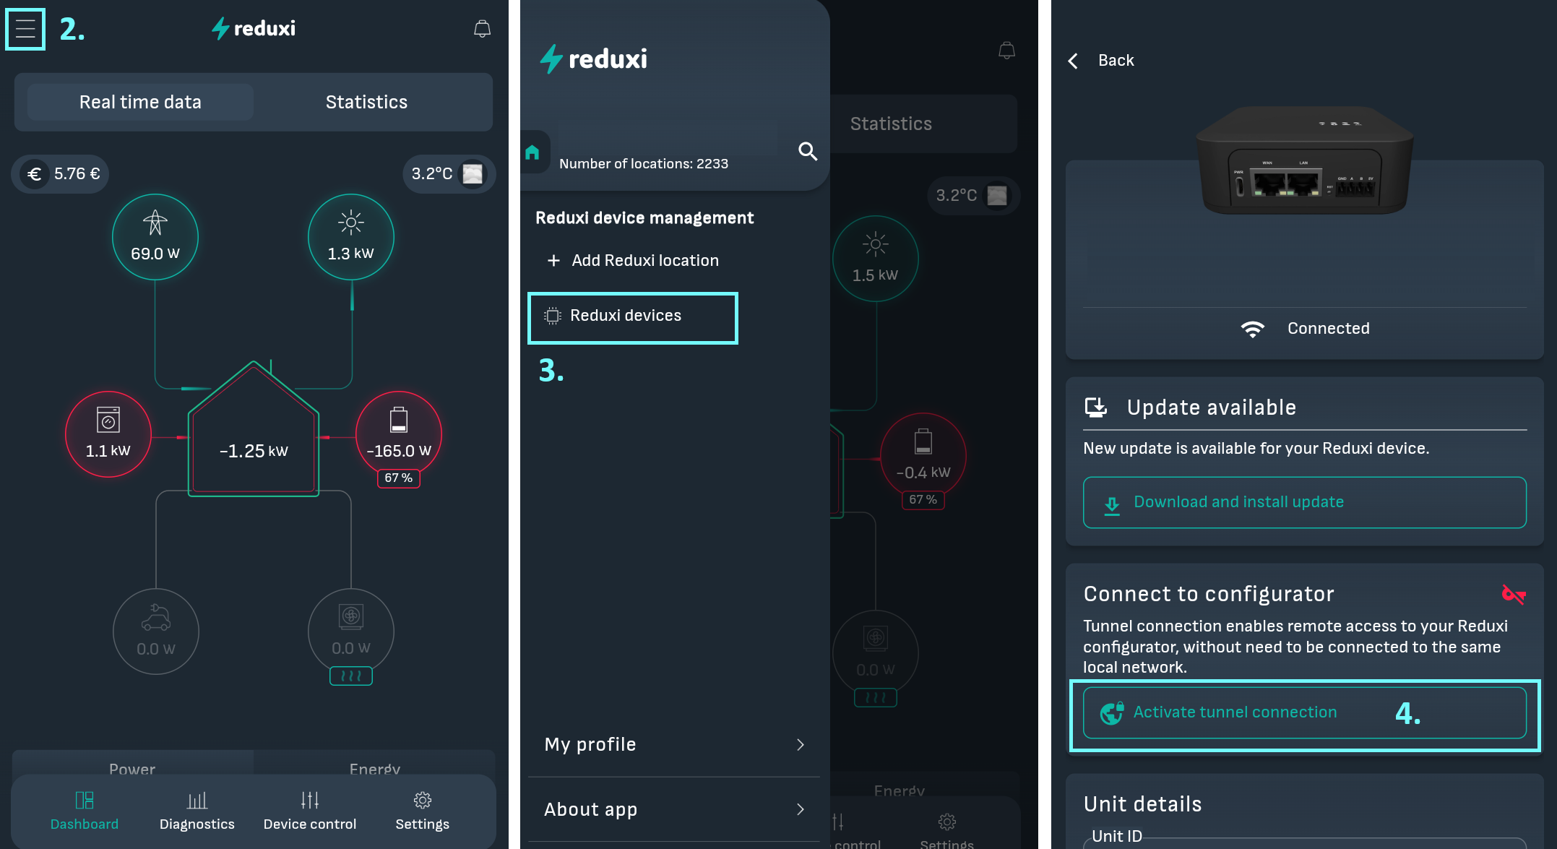Viewport: 1557px width, 849px height.
Task: Tap the search magnifier icon in side menu
Action: 808,151
